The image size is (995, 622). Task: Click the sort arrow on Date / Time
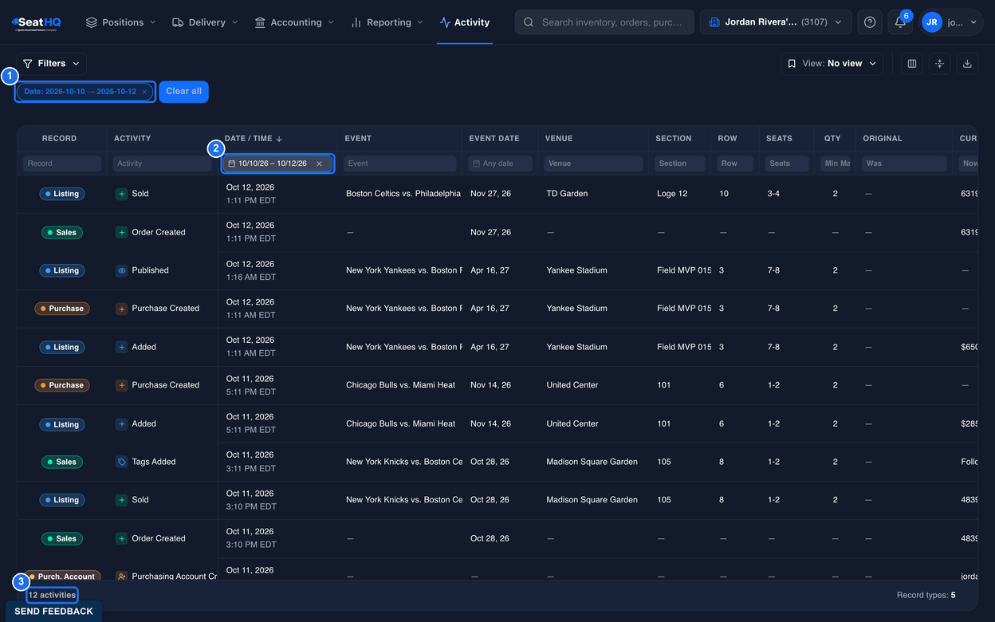[x=280, y=139]
